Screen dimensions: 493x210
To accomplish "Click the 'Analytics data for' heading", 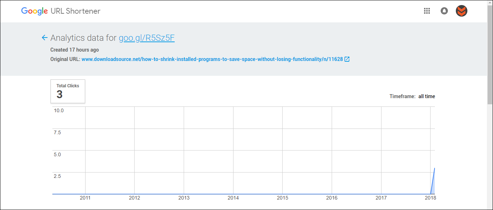I will [84, 38].
